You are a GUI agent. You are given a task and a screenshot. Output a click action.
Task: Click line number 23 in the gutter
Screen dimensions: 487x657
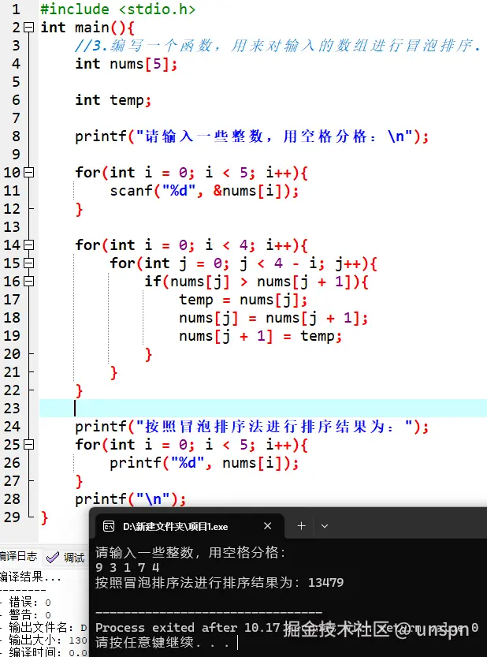pos(12,409)
